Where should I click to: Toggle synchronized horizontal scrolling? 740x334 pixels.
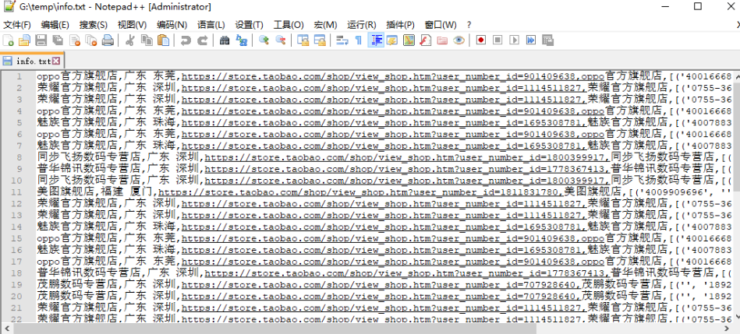[x=320, y=40]
